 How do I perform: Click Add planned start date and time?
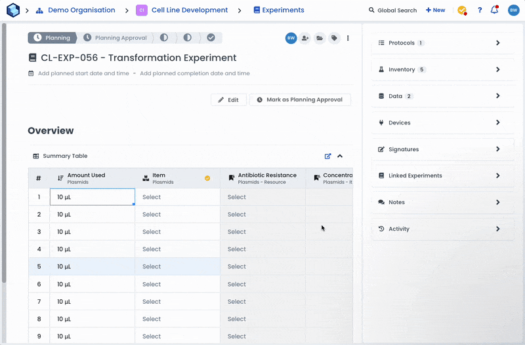coord(83,73)
